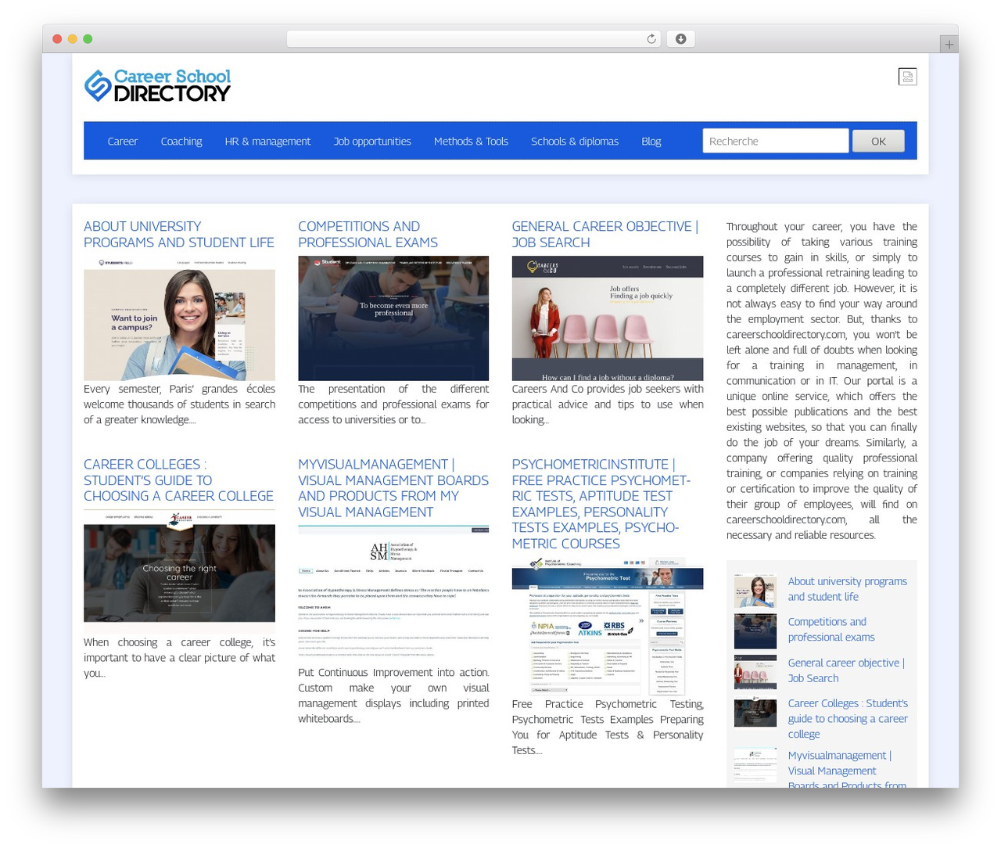Click excerpt text The presentation of the different
The image size is (1001, 848).
[393, 404]
